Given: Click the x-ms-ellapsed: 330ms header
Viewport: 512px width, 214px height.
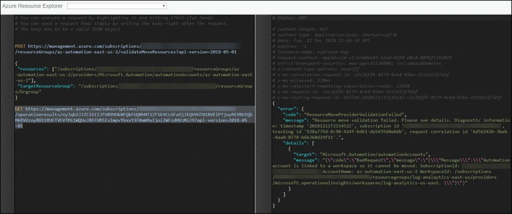Looking at the screenshot, I should (301, 80).
